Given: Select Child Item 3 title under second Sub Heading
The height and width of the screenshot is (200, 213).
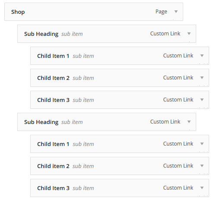Looking at the screenshot, I should click(53, 188).
